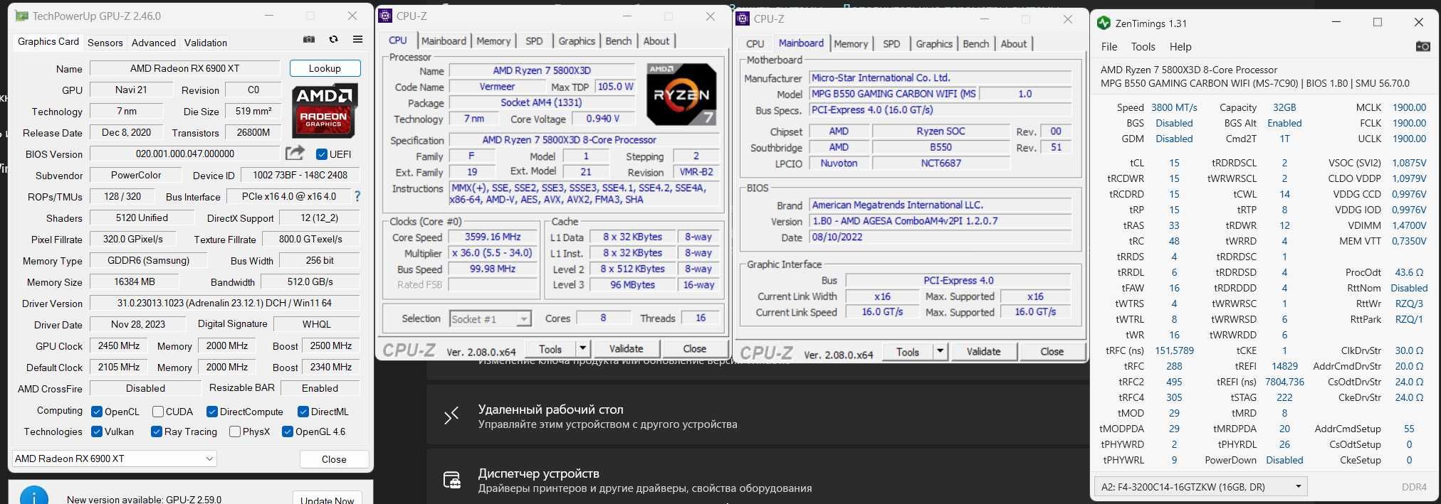The height and width of the screenshot is (504, 1441).
Task: Toggle the Ray Tracing checkbox
Action: [157, 431]
